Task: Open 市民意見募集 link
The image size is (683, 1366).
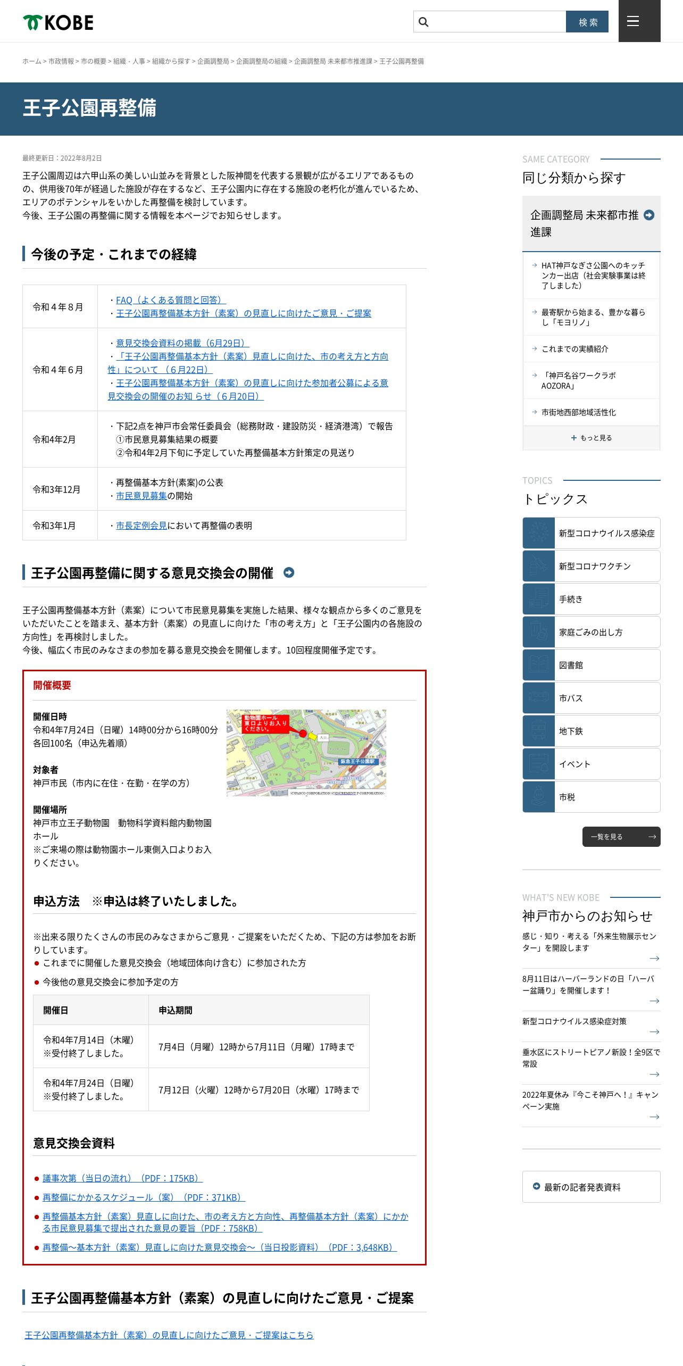Action: tap(141, 496)
